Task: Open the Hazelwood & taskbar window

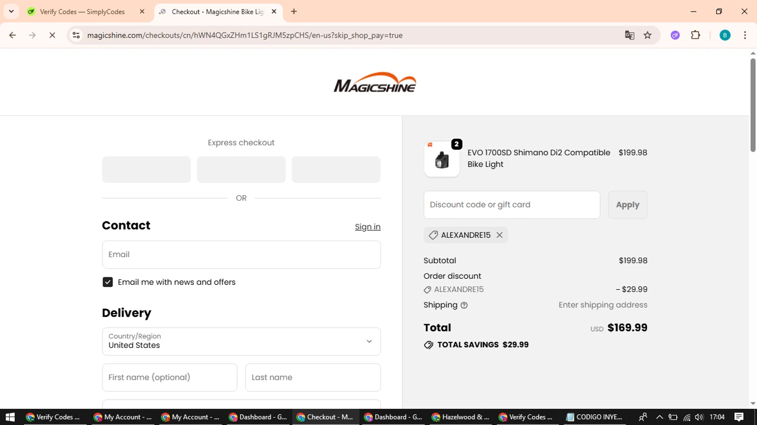Action: (x=461, y=417)
